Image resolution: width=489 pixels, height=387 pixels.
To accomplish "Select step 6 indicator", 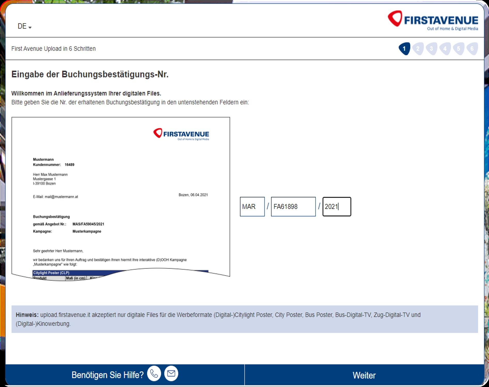I will pyautogui.click(x=472, y=49).
